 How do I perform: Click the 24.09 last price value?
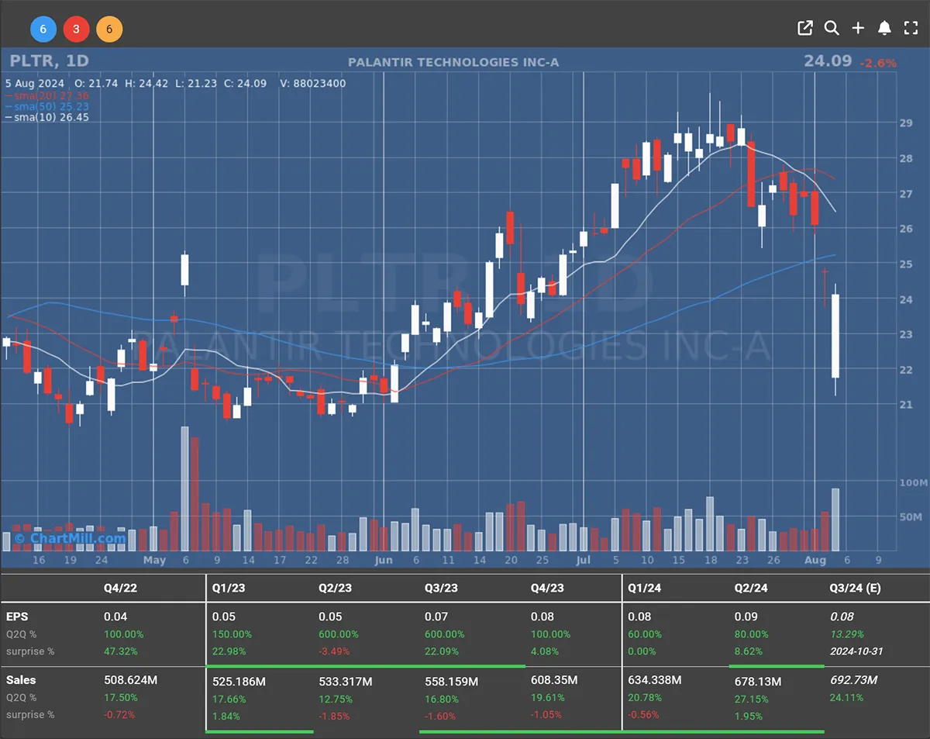tap(828, 60)
